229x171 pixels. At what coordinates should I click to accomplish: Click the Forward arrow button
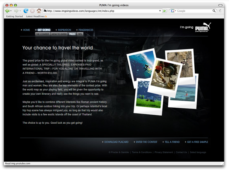point(16,11)
